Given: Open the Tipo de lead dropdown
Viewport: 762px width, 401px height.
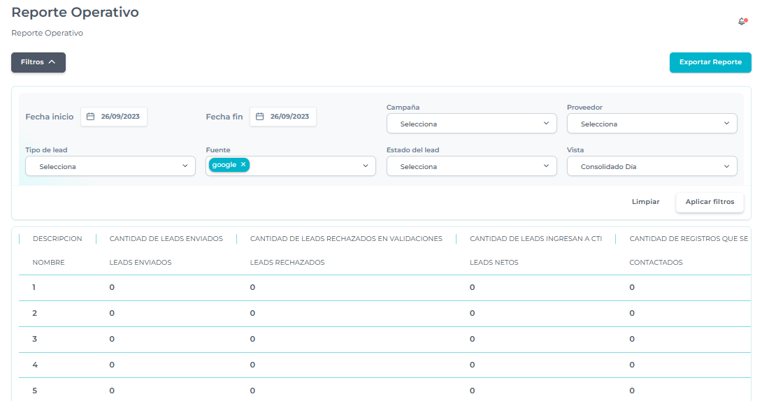Looking at the screenshot, I should [x=110, y=166].
